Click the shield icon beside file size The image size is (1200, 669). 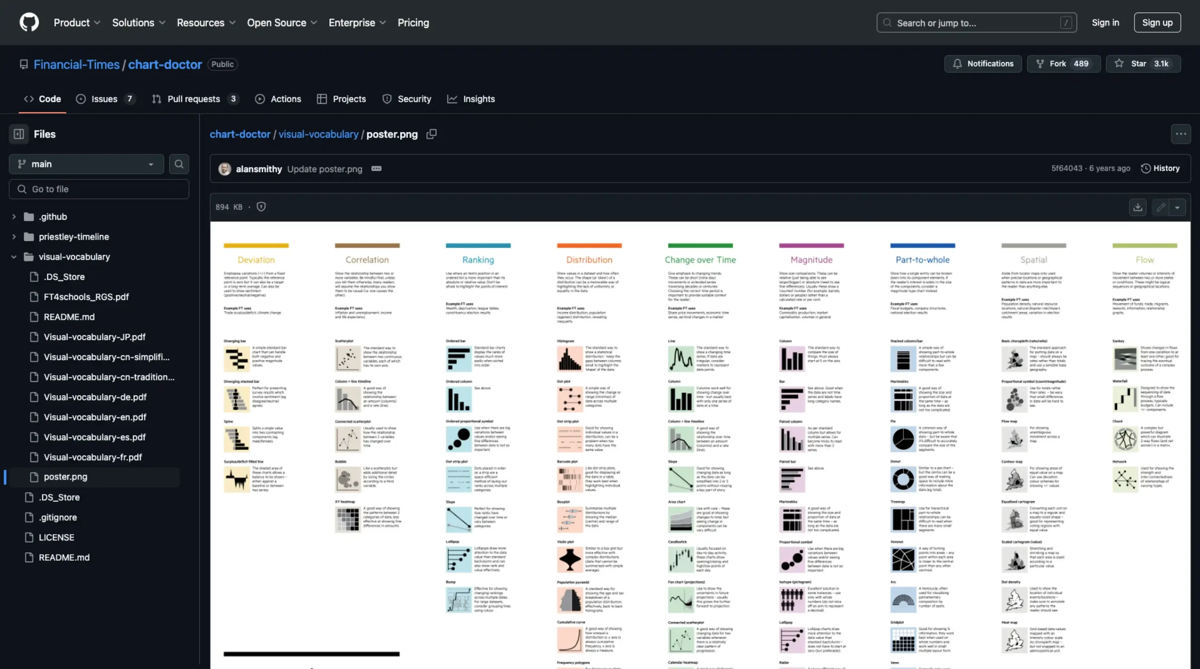261,207
